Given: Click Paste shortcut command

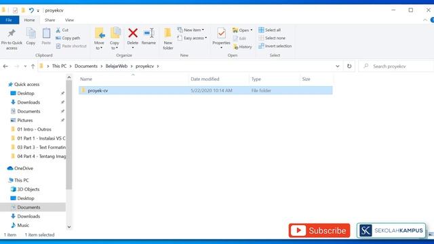Looking at the screenshot, I should pyautogui.click(x=71, y=46).
